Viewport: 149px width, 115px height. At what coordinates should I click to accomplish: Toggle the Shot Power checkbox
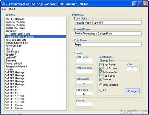tap(101, 65)
